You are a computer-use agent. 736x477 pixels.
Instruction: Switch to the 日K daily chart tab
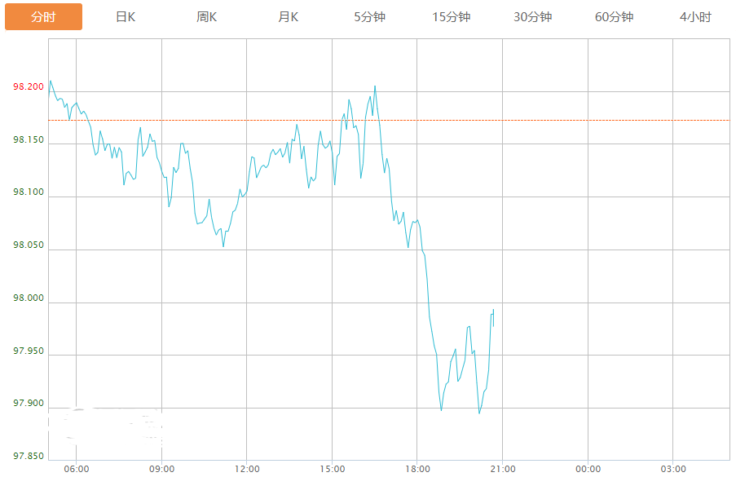click(125, 17)
